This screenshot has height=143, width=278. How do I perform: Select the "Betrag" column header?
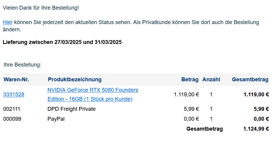pos(190,79)
